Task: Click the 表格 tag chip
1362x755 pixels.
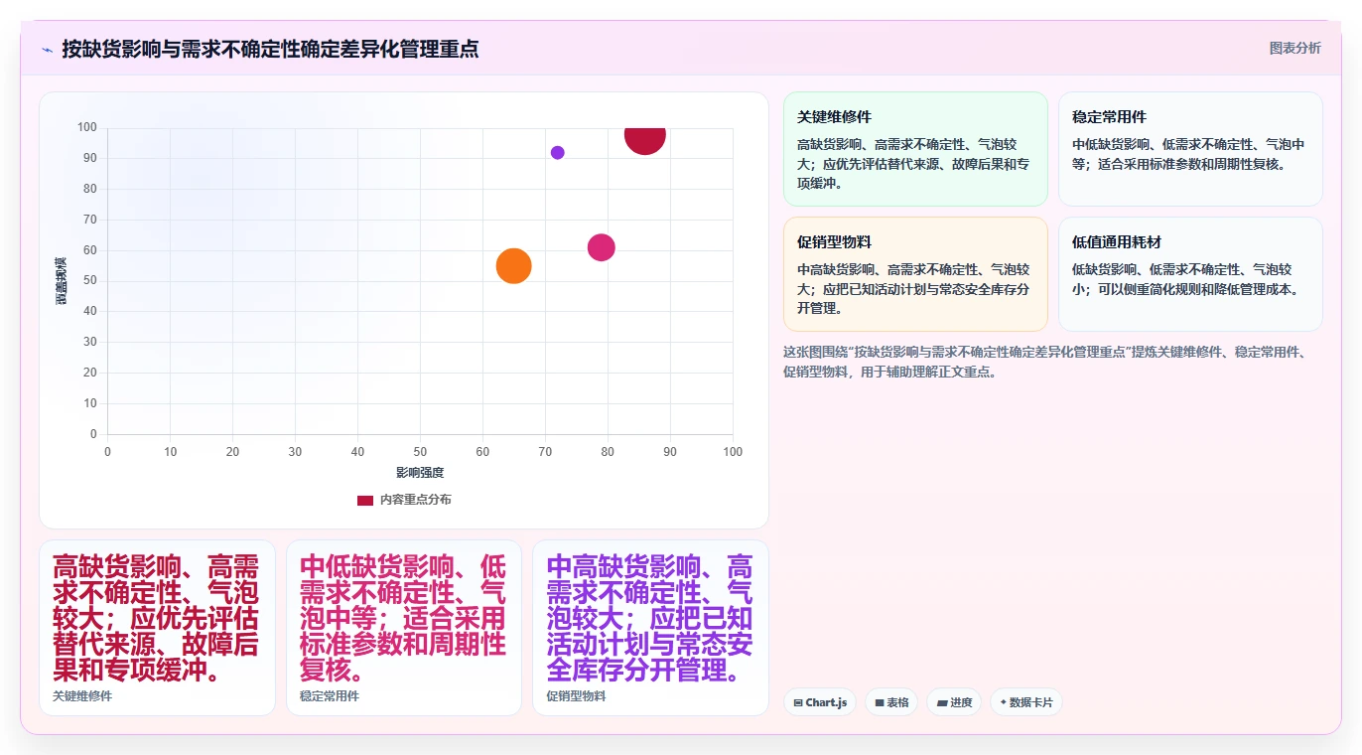Action: click(891, 702)
